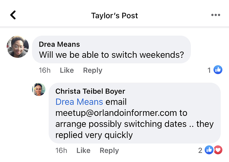Tap the meetup@orlandoinformer.com email address

[121, 113]
